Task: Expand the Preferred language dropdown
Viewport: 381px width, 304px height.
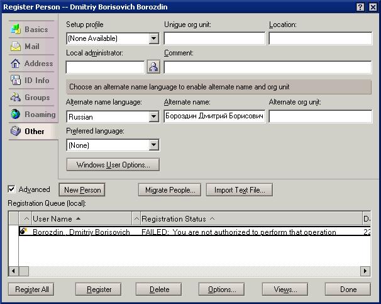Action: pyautogui.click(x=153, y=145)
